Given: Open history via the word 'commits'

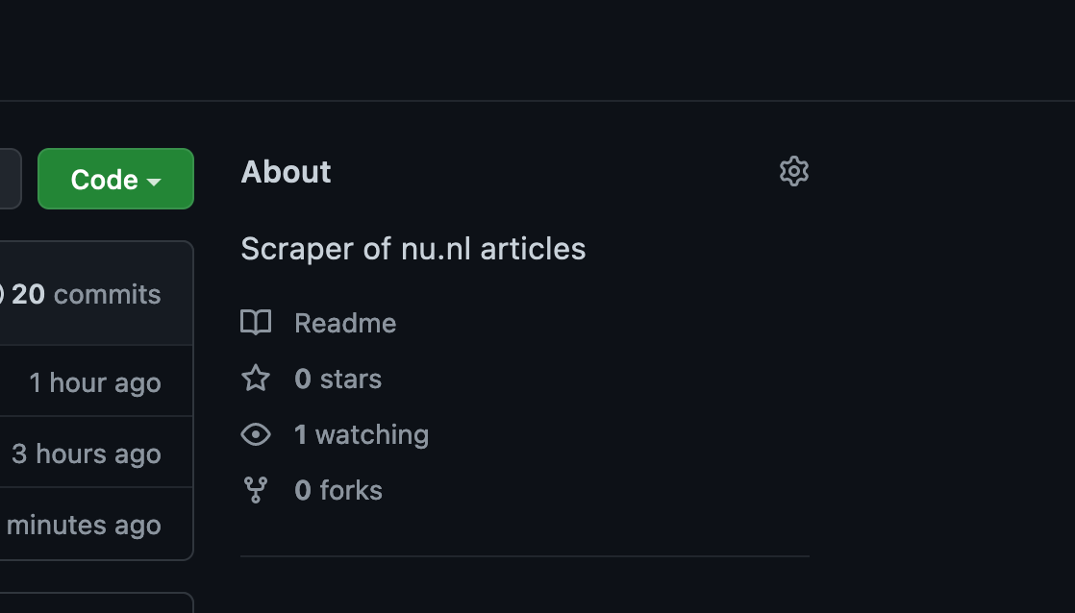Looking at the screenshot, I should click(107, 294).
